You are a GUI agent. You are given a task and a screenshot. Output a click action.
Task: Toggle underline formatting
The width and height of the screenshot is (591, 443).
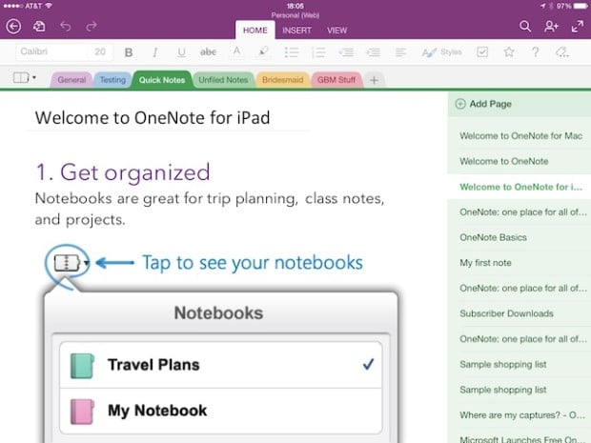click(x=181, y=52)
